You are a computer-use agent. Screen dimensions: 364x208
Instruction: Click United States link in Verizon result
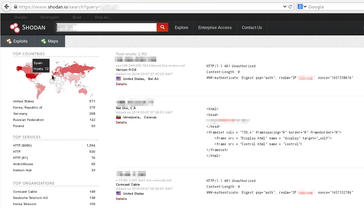coord(133,79)
